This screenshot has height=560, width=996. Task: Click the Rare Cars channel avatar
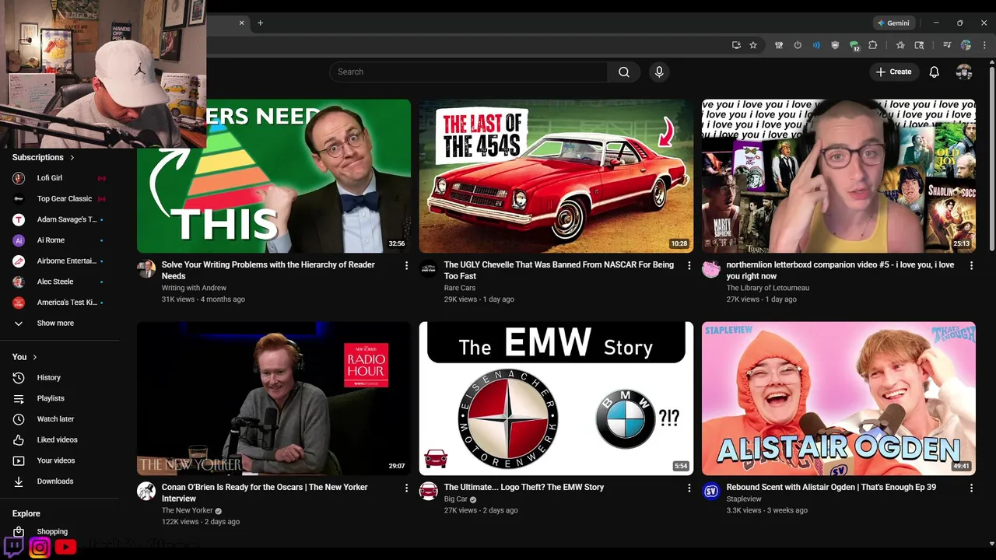[x=429, y=269]
